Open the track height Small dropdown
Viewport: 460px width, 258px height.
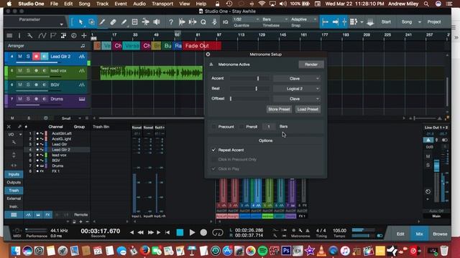pyautogui.click(x=70, y=118)
